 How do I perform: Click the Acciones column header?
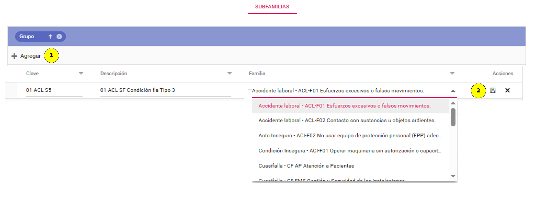(x=503, y=74)
